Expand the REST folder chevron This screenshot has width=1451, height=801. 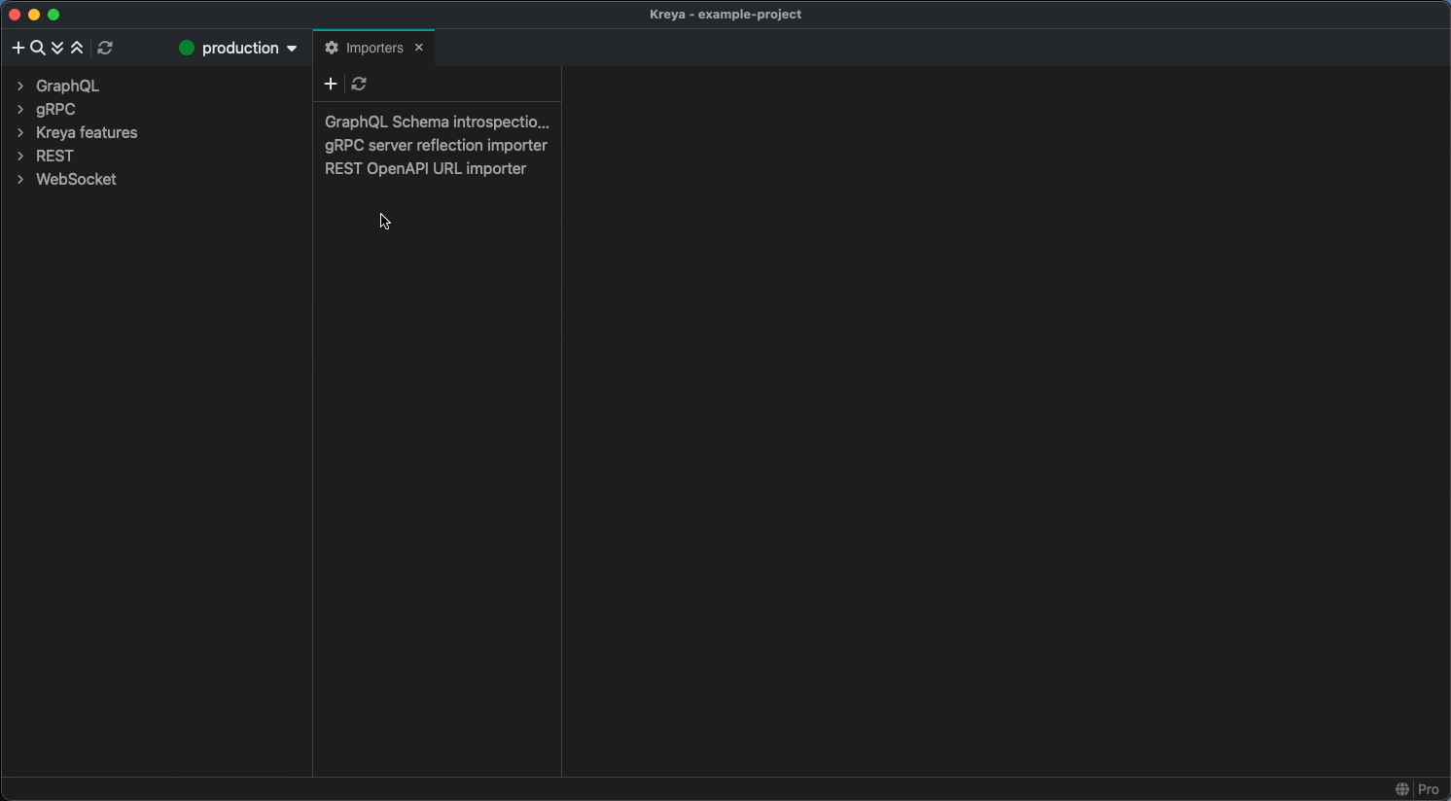[20, 157]
